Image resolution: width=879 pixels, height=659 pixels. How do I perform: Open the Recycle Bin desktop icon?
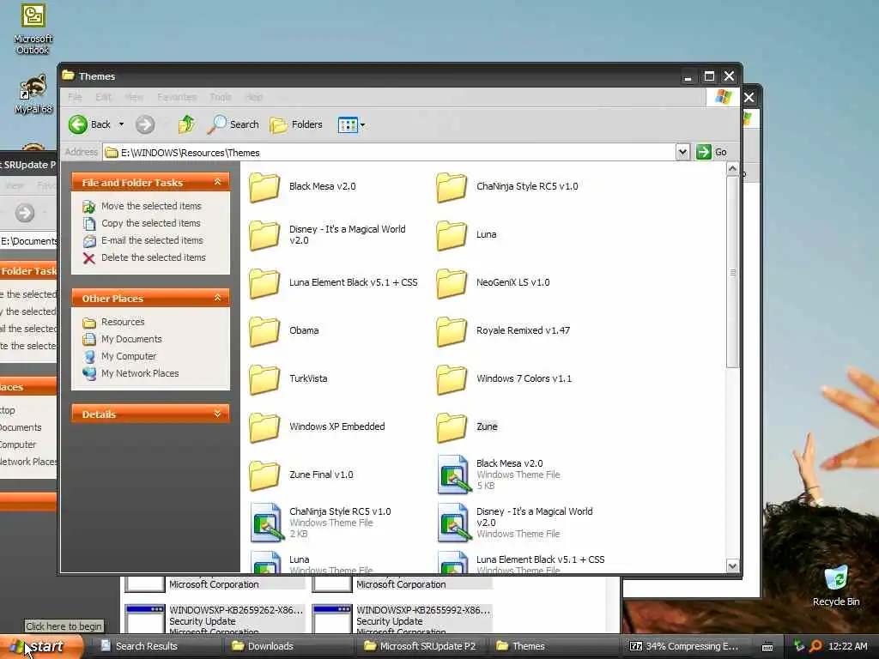[x=836, y=585]
